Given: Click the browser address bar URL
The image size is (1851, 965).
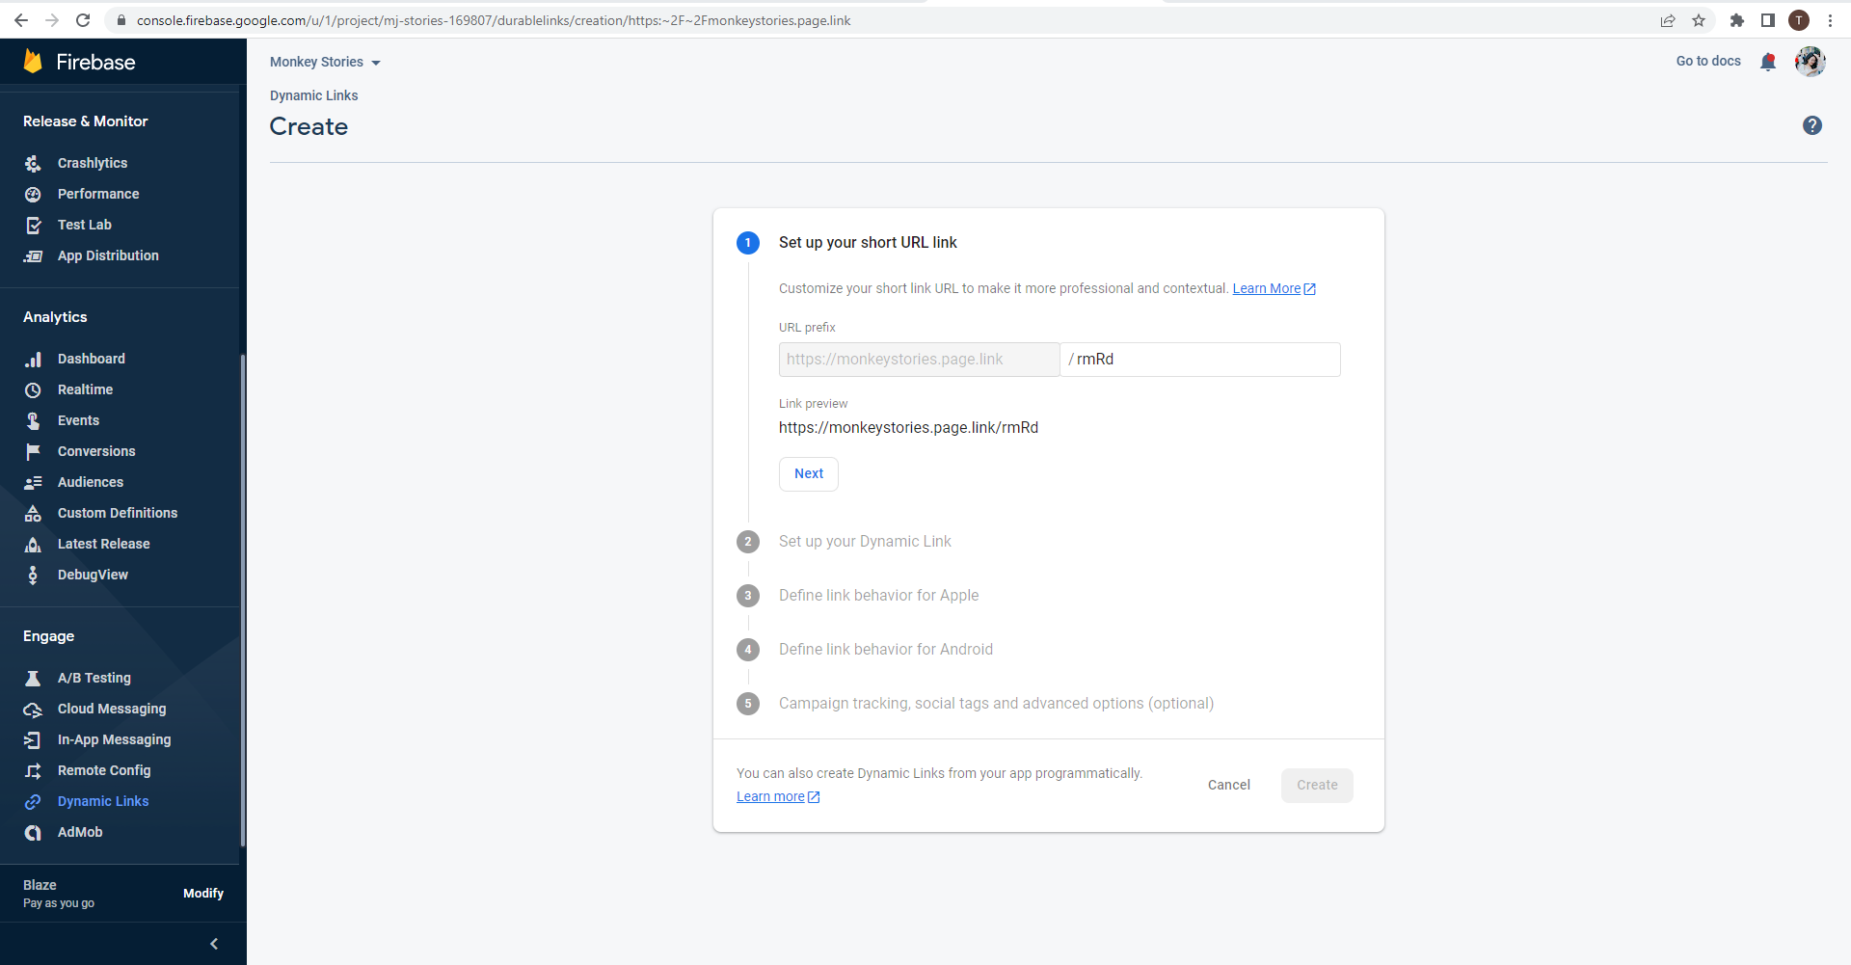Looking at the screenshot, I should (494, 20).
